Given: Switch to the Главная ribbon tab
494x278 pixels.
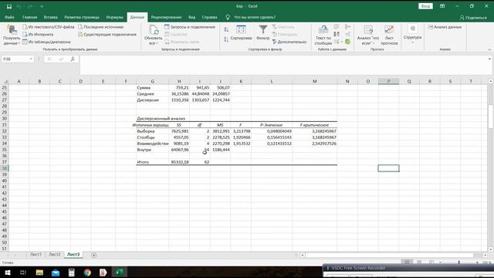Looking at the screenshot, I should tap(29, 17).
